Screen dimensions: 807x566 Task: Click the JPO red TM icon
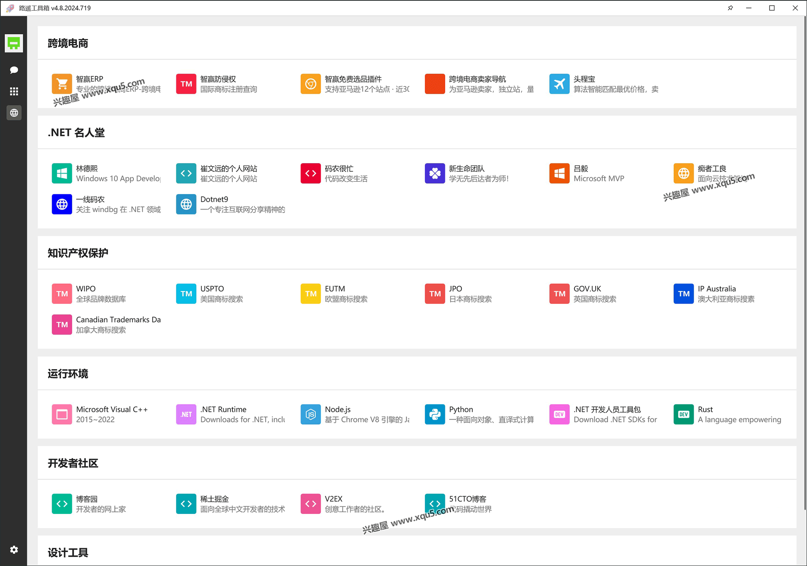(x=435, y=293)
